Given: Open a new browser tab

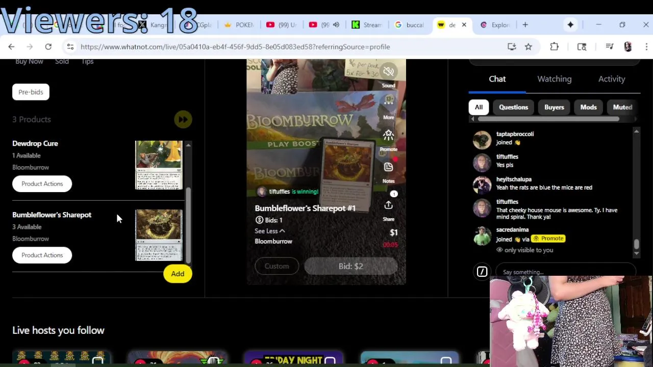Looking at the screenshot, I should (525, 25).
